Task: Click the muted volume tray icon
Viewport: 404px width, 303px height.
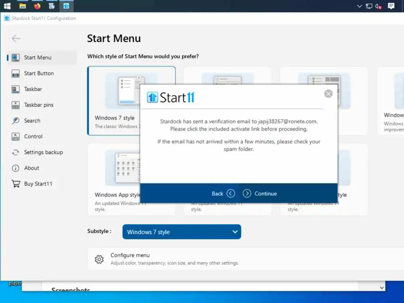Action: pyautogui.click(x=378, y=6)
